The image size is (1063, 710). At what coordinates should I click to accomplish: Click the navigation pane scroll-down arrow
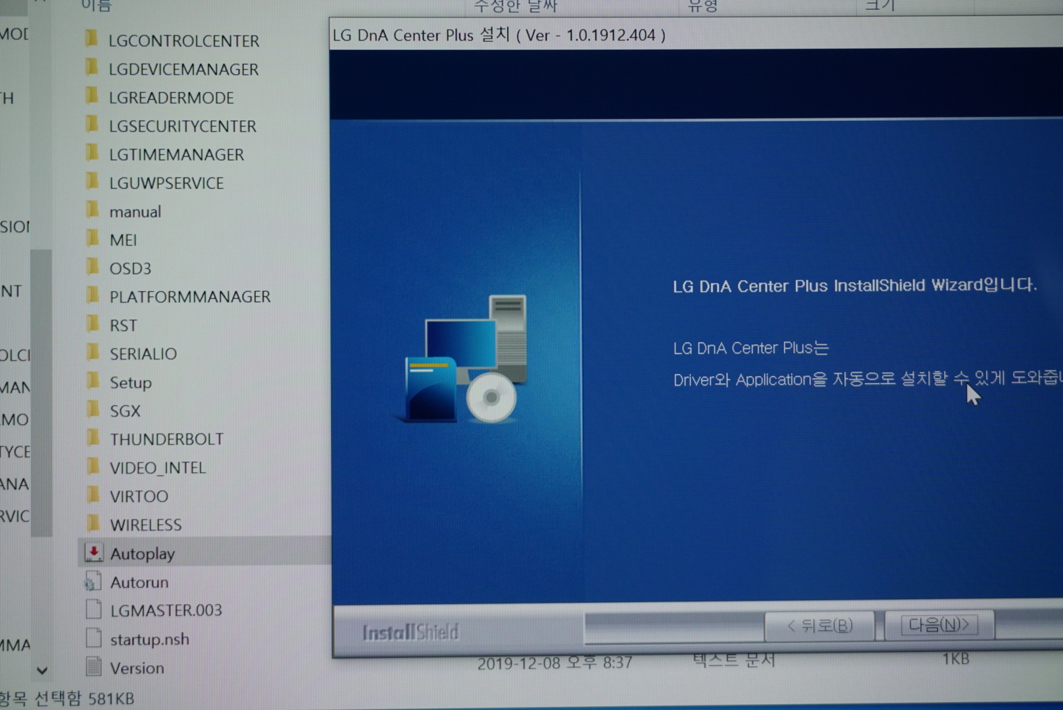(42, 671)
